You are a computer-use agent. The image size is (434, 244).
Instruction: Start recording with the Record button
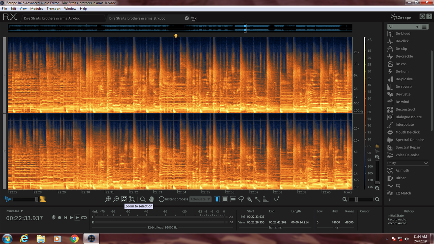coord(59,218)
